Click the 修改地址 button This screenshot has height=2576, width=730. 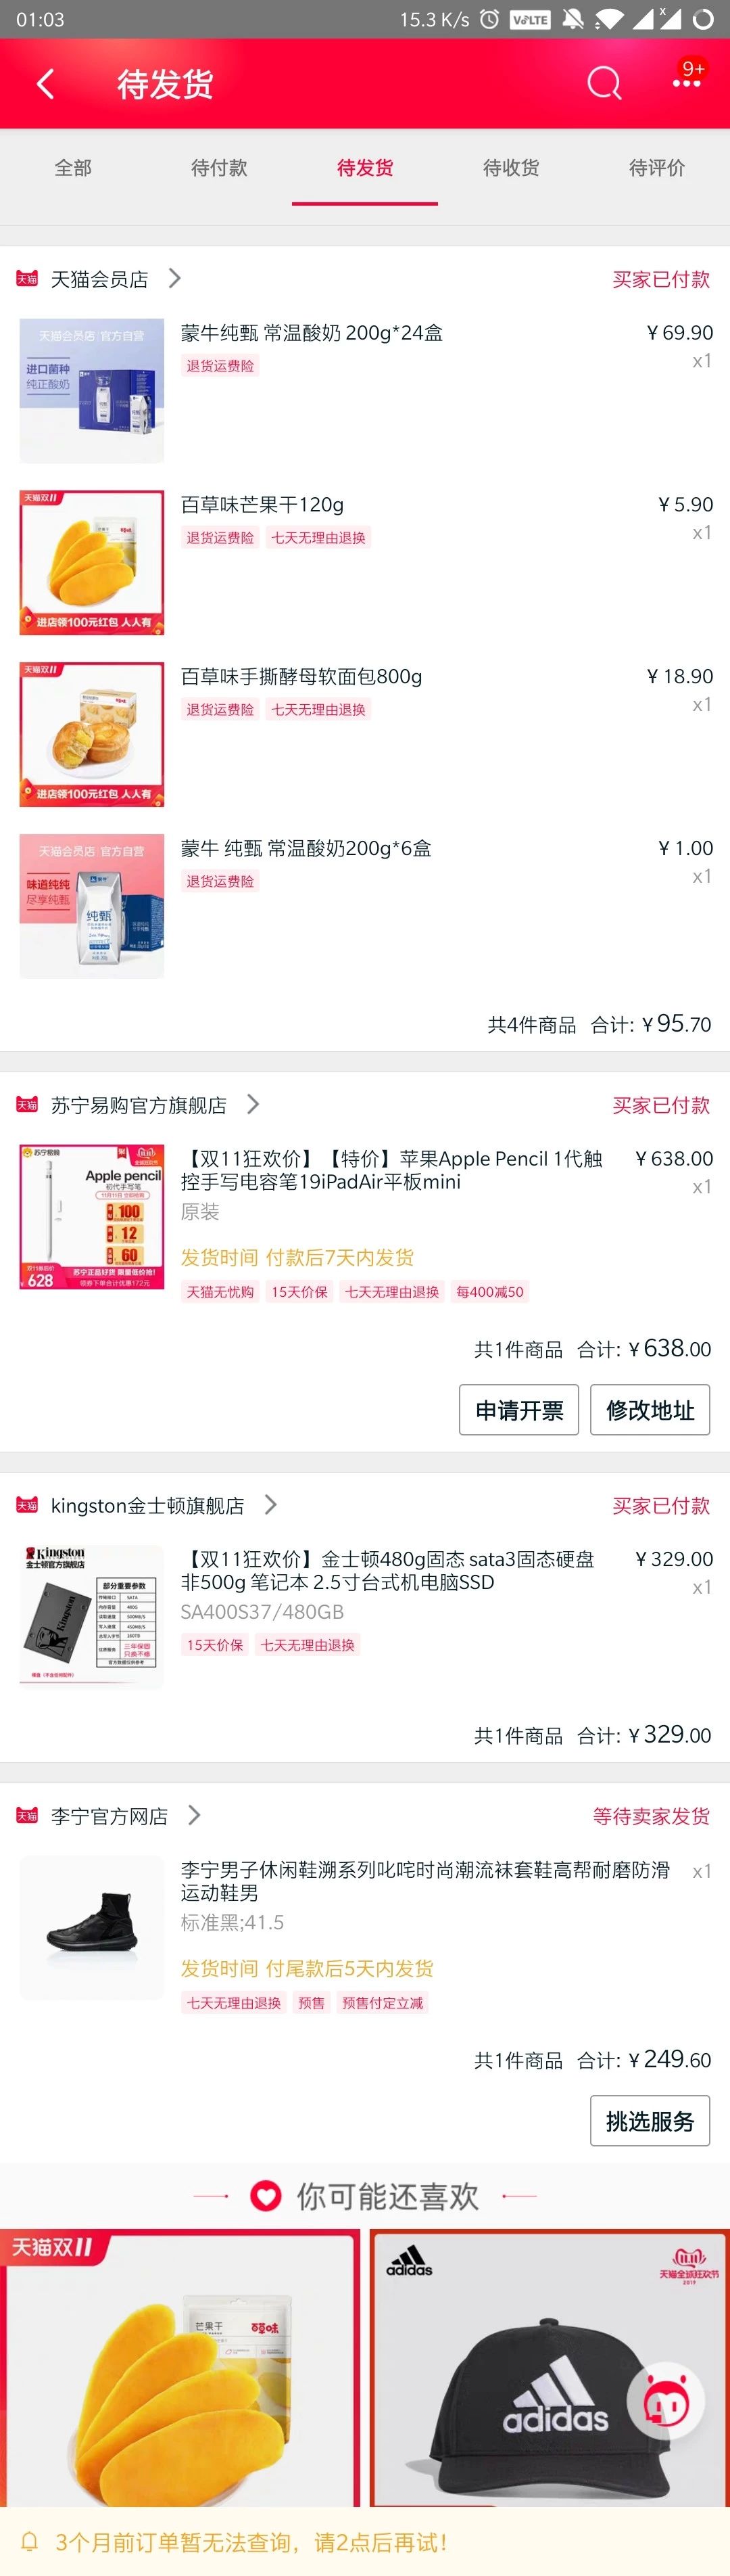pyautogui.click(x=649, y=1409)
